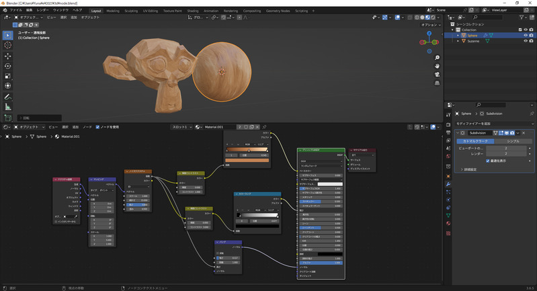Switch to the Shading workspace tab

(193, 11)
